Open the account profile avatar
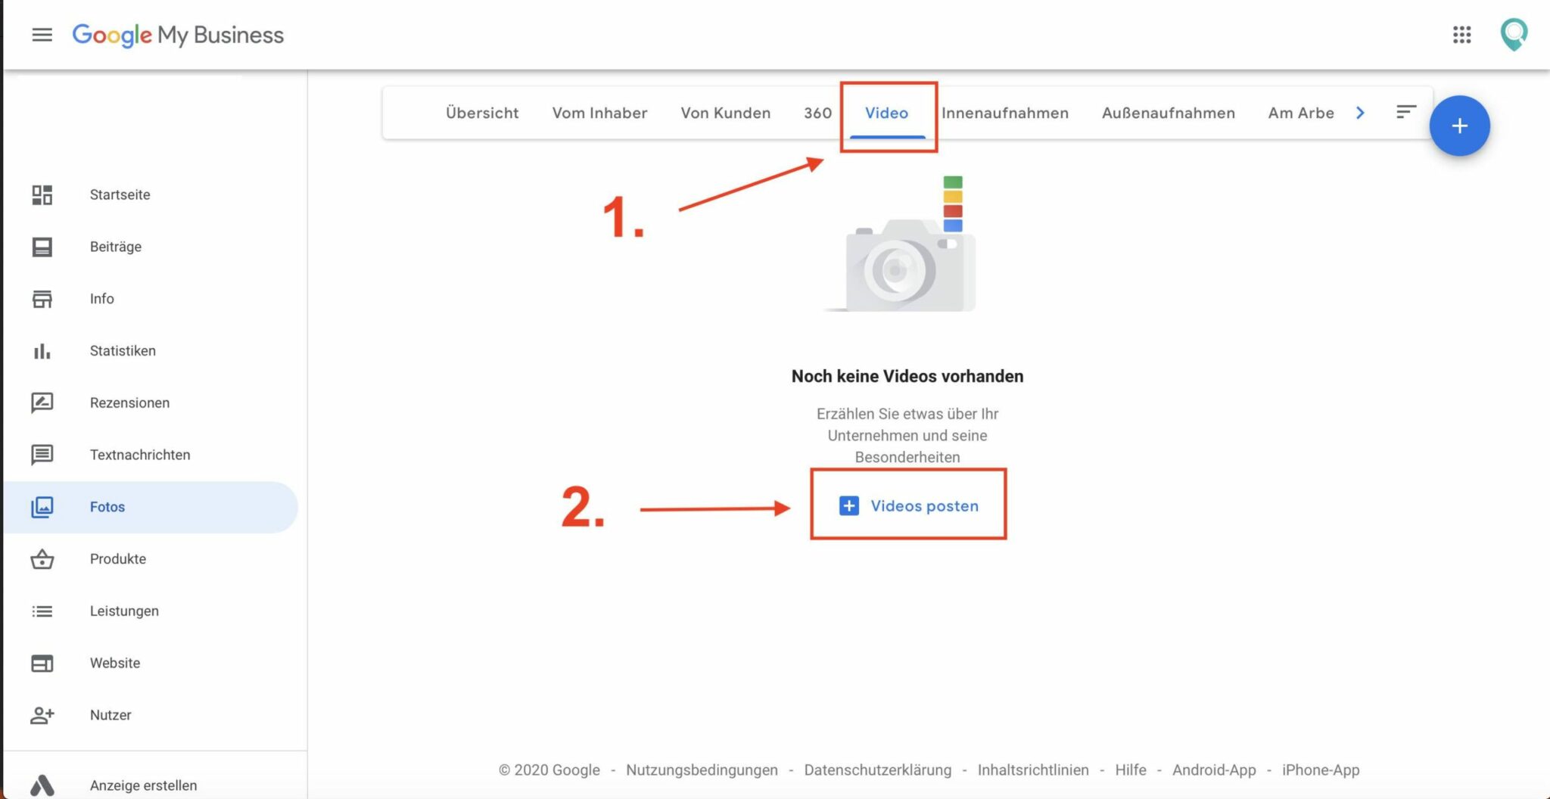Image resolution: width=1550 pixels, height=799 pixels. (x=1514, y=35)
